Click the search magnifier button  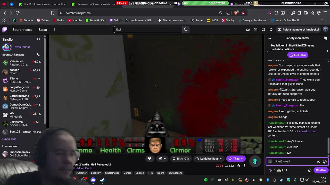(x=186, y=30)
